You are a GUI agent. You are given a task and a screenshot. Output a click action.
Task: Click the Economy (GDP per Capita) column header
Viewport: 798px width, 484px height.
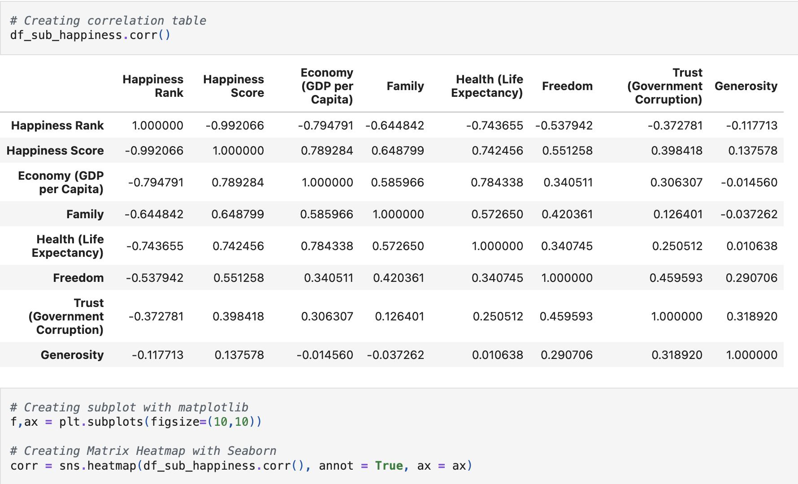pyautogui.click(x=327, y=86)
